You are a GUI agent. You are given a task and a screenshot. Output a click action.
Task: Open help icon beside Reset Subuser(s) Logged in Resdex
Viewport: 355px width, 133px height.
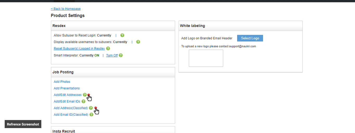[x=108, y=48]
